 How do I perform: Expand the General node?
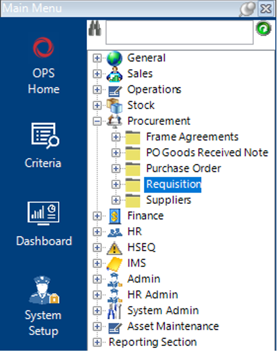(x=97, y=58)
